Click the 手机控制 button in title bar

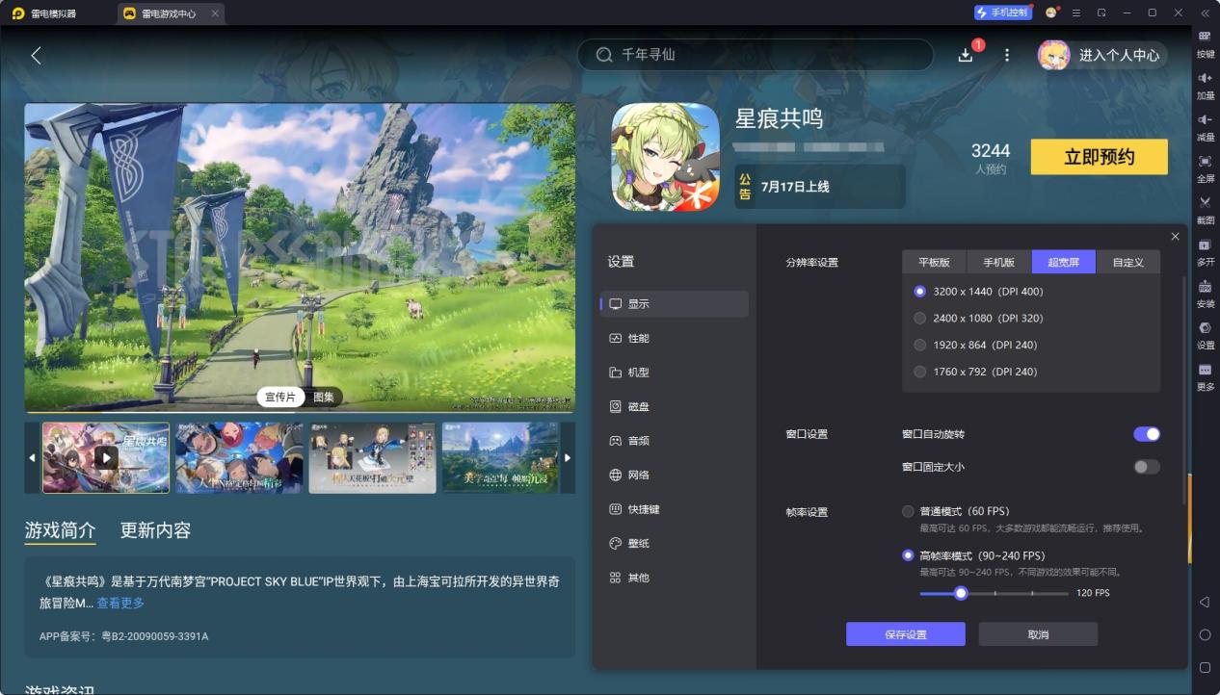[1003, 13]
